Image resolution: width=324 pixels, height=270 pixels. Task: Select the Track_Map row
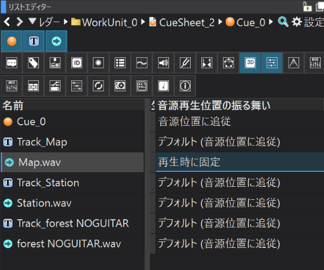pos(72,142)
